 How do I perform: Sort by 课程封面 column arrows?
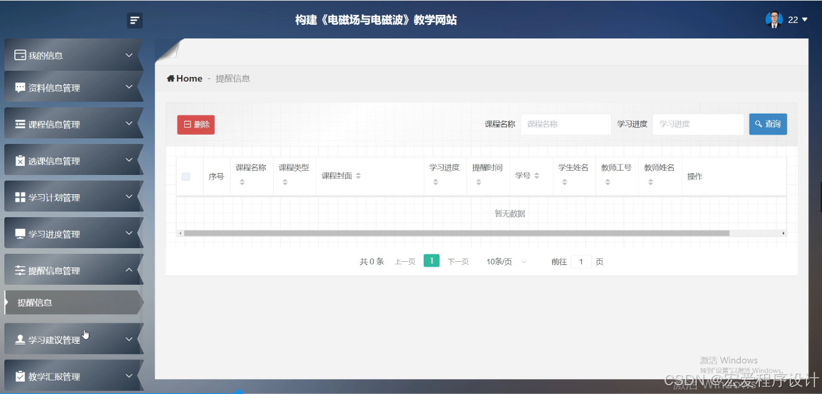[358, 176]
